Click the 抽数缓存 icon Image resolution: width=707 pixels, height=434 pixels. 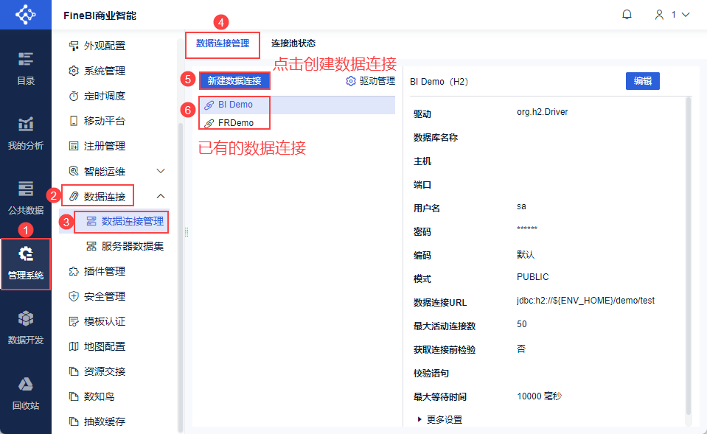click(74, 421)
